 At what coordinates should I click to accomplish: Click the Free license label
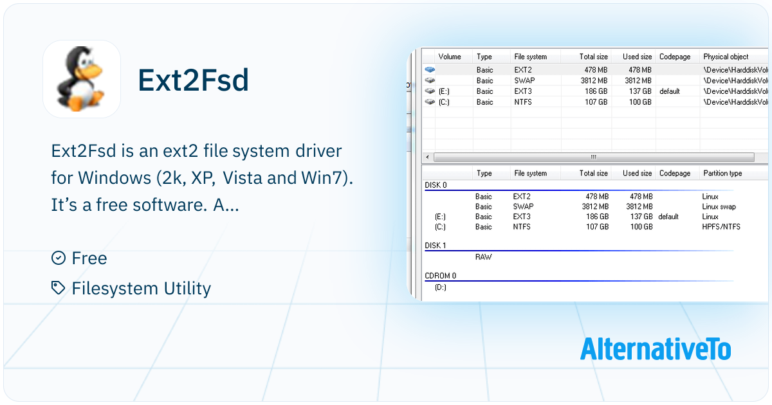pyautogui.click(x=89, y=258)
